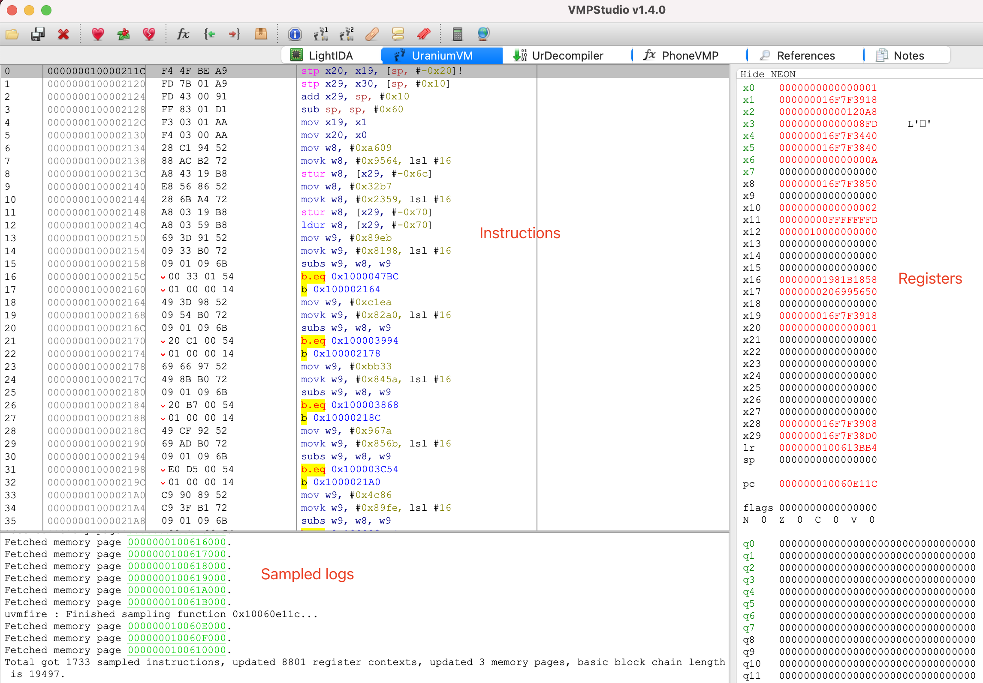
Task: Switch to the PhoneVMP tab
Action: [690, 55]
